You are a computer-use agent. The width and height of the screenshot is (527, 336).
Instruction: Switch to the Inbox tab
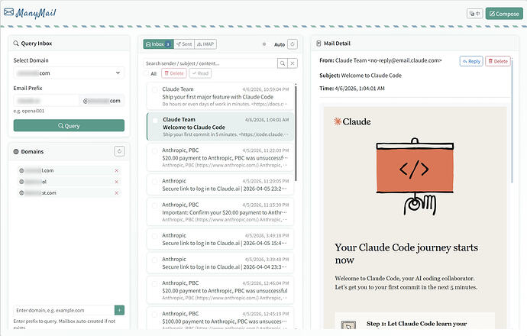pyautogui.click(x=158, y=44)
